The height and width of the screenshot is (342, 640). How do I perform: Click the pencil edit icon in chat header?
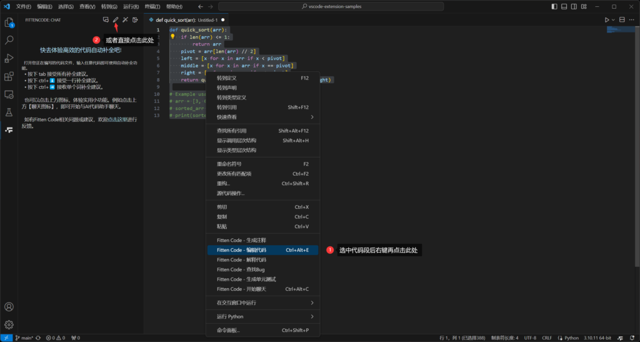[116, 20]
